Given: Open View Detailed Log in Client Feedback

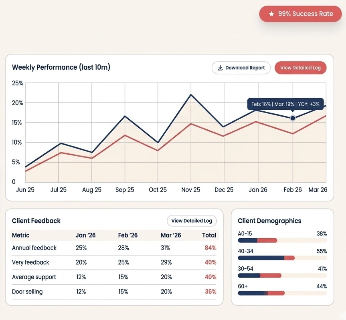Looking at the screenshot, I should tap(192, 221).
